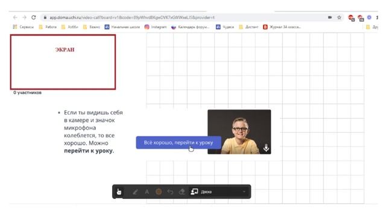
Task: Expand the Доска dropdown
Action: pos(244,192)
